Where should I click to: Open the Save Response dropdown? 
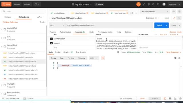coord(174,52)
